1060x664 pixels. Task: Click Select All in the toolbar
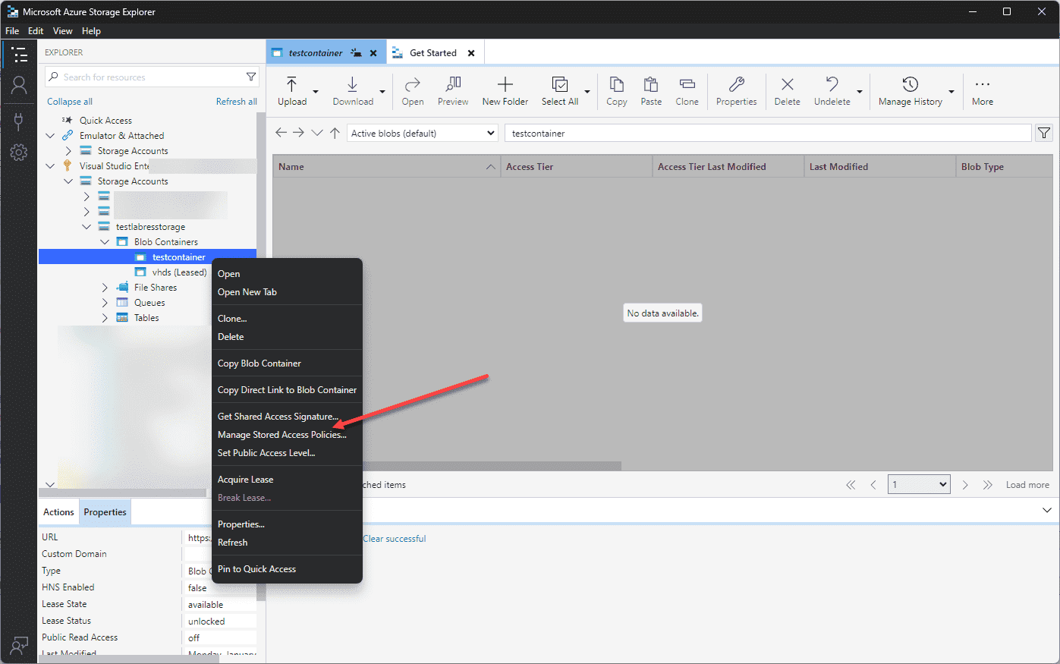[560, 91]
